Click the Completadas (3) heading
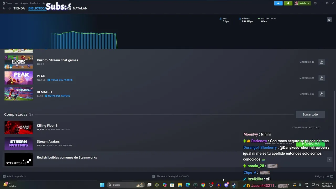 pos(18,114)
